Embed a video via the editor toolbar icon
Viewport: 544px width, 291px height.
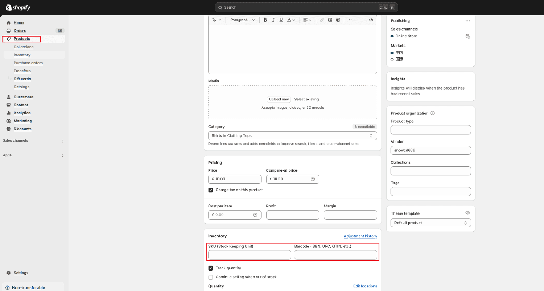[x=338, y=20]
